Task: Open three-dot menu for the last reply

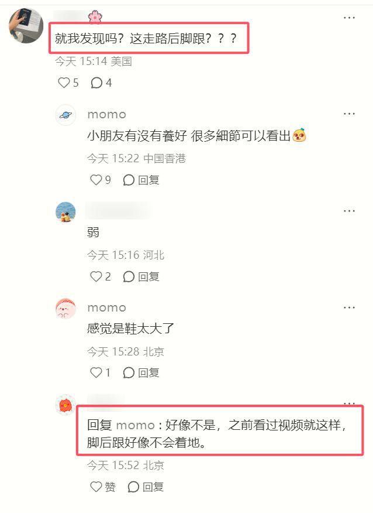Action: [349, 403]
